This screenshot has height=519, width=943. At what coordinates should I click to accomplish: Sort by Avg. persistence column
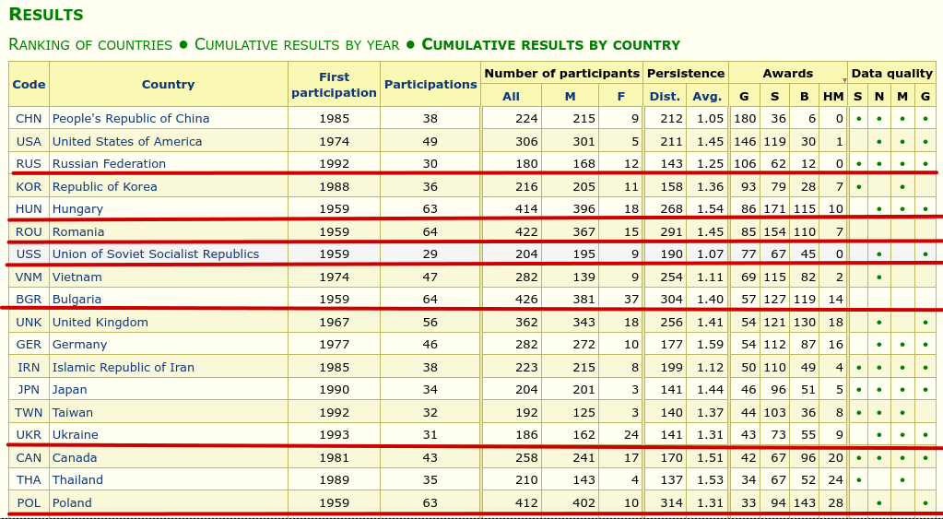707,96
